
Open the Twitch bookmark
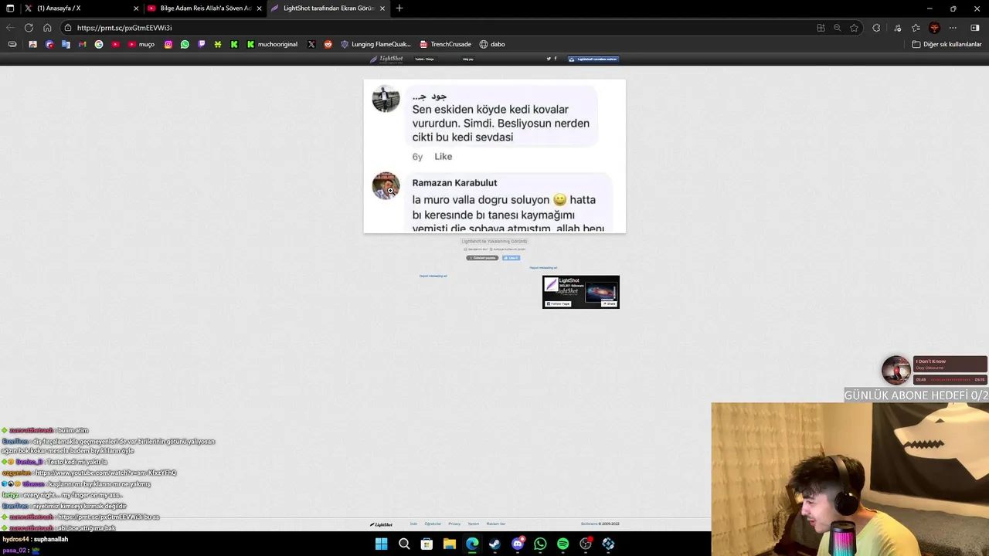[x=202, y=44]
